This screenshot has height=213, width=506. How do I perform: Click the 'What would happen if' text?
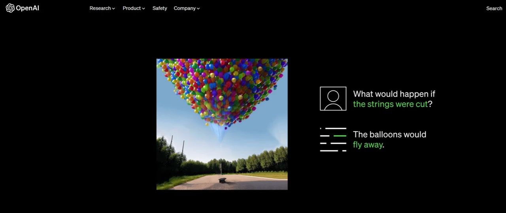coord(394,94)
